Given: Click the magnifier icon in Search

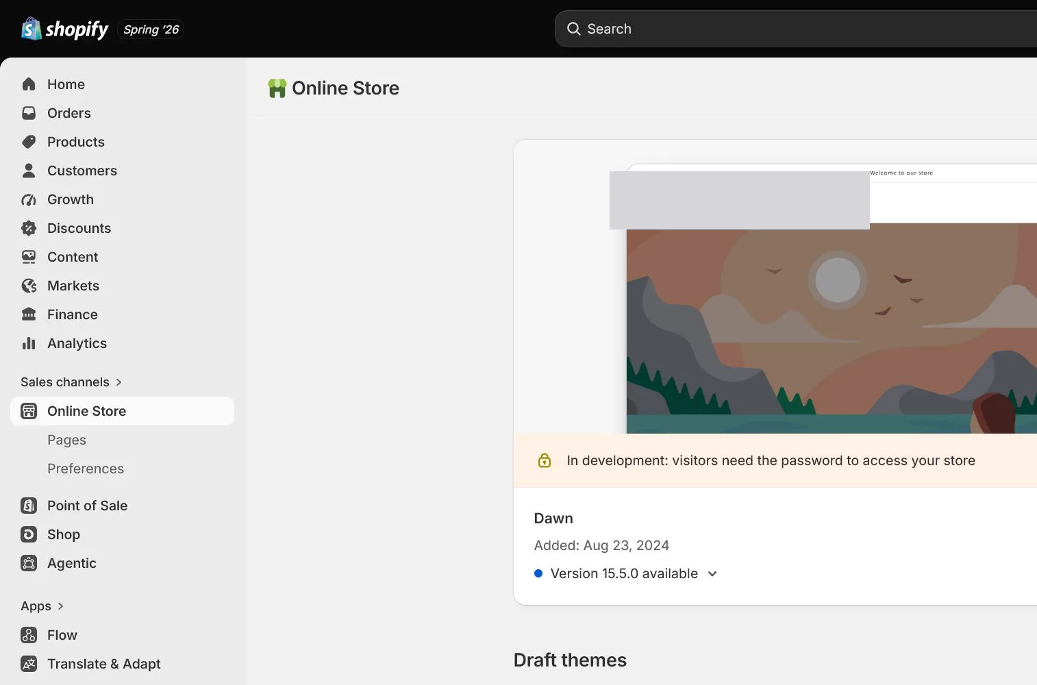Looking at the screenshot, I should (x=573, y=29).
